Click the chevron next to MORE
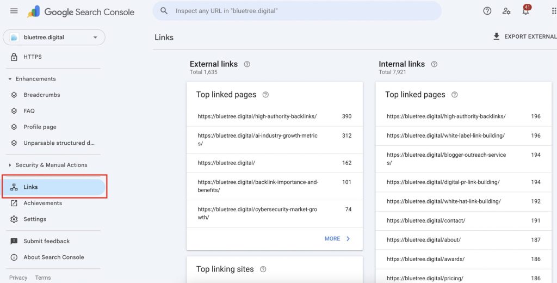 [x=348, y=238]
